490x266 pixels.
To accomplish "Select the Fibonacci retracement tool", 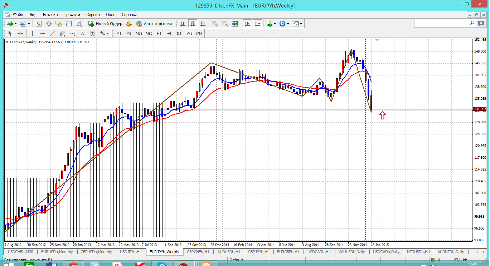I will 73,33.
